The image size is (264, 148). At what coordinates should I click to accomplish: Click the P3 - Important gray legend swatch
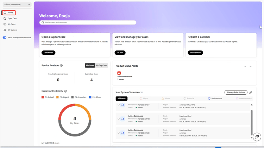[73, 97]
